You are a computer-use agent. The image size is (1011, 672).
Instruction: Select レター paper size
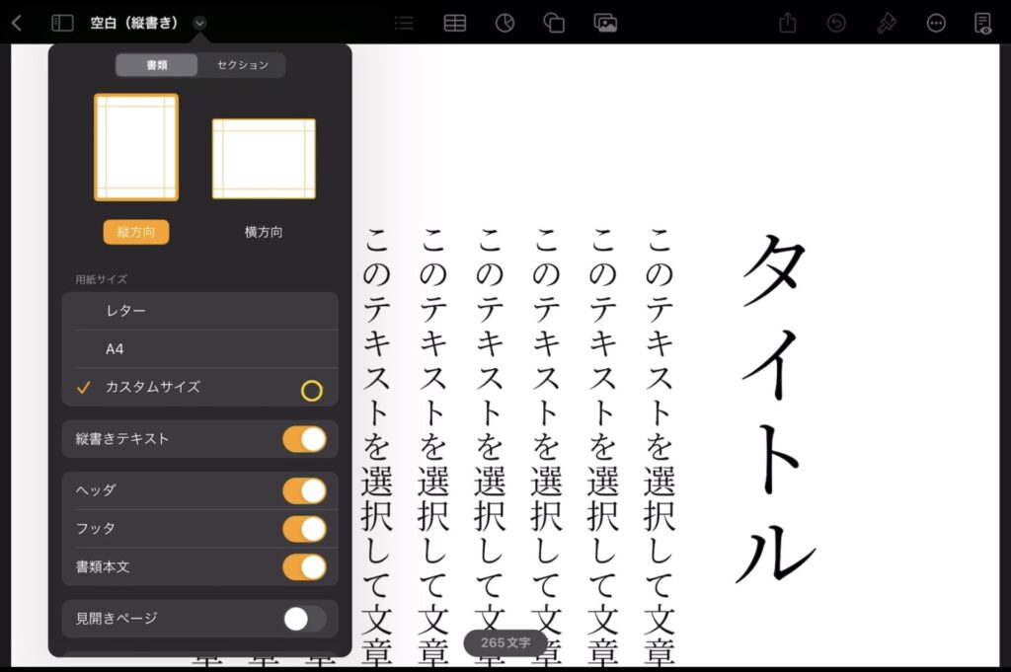click(x=199, y=311)
